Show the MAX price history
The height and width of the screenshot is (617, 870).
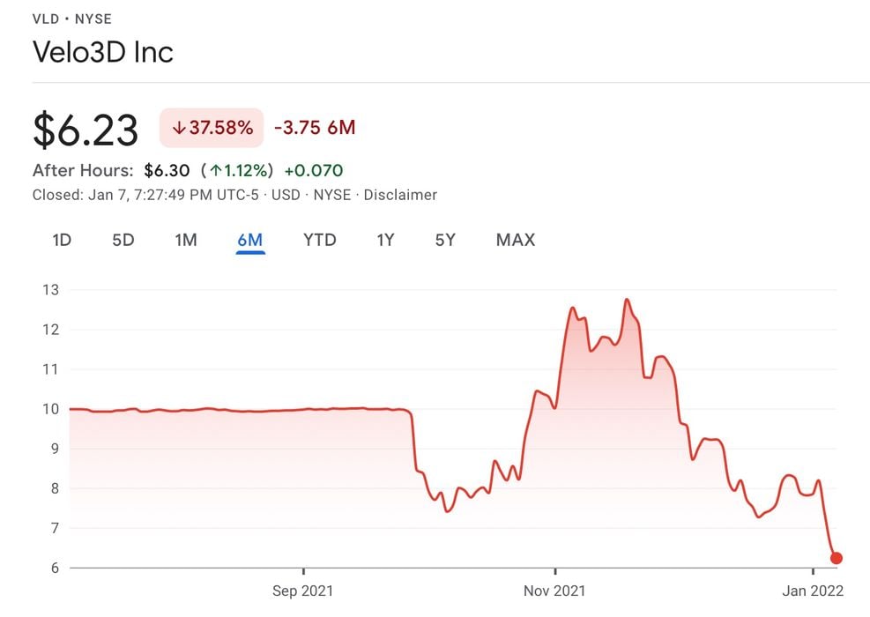pos(516,240)
